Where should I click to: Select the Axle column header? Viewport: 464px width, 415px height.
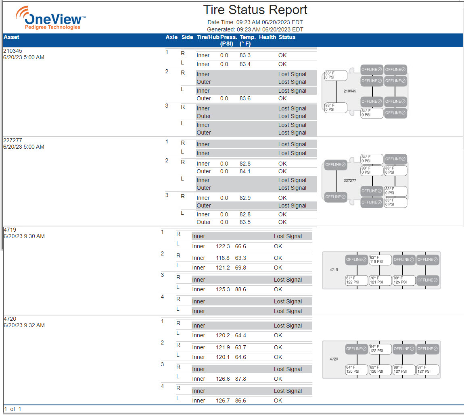coord(171,37)
